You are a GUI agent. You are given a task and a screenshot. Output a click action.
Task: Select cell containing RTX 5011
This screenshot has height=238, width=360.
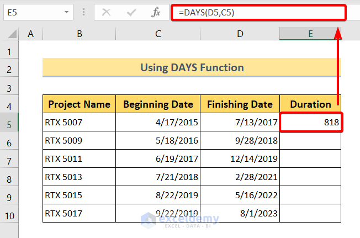point(79,158)
